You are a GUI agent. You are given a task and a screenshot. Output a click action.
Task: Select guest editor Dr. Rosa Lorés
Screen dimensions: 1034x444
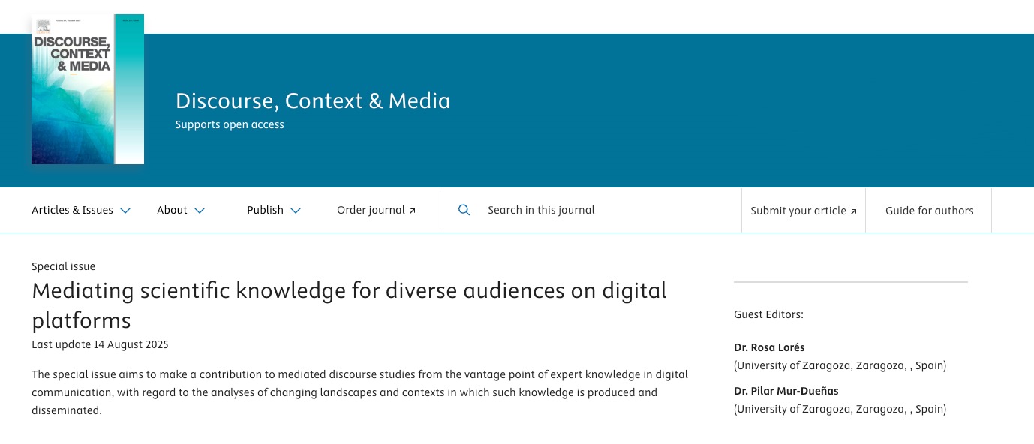point(769,347)
